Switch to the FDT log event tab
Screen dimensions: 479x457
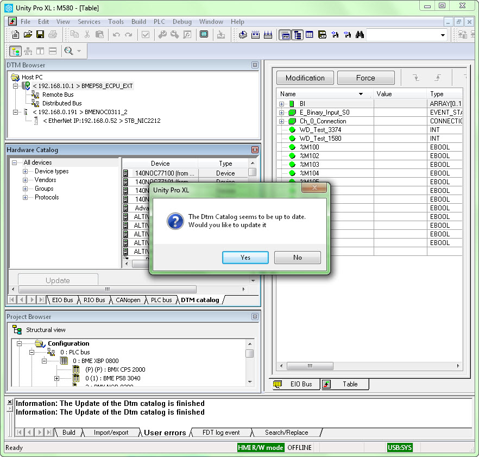coord(221,432)
